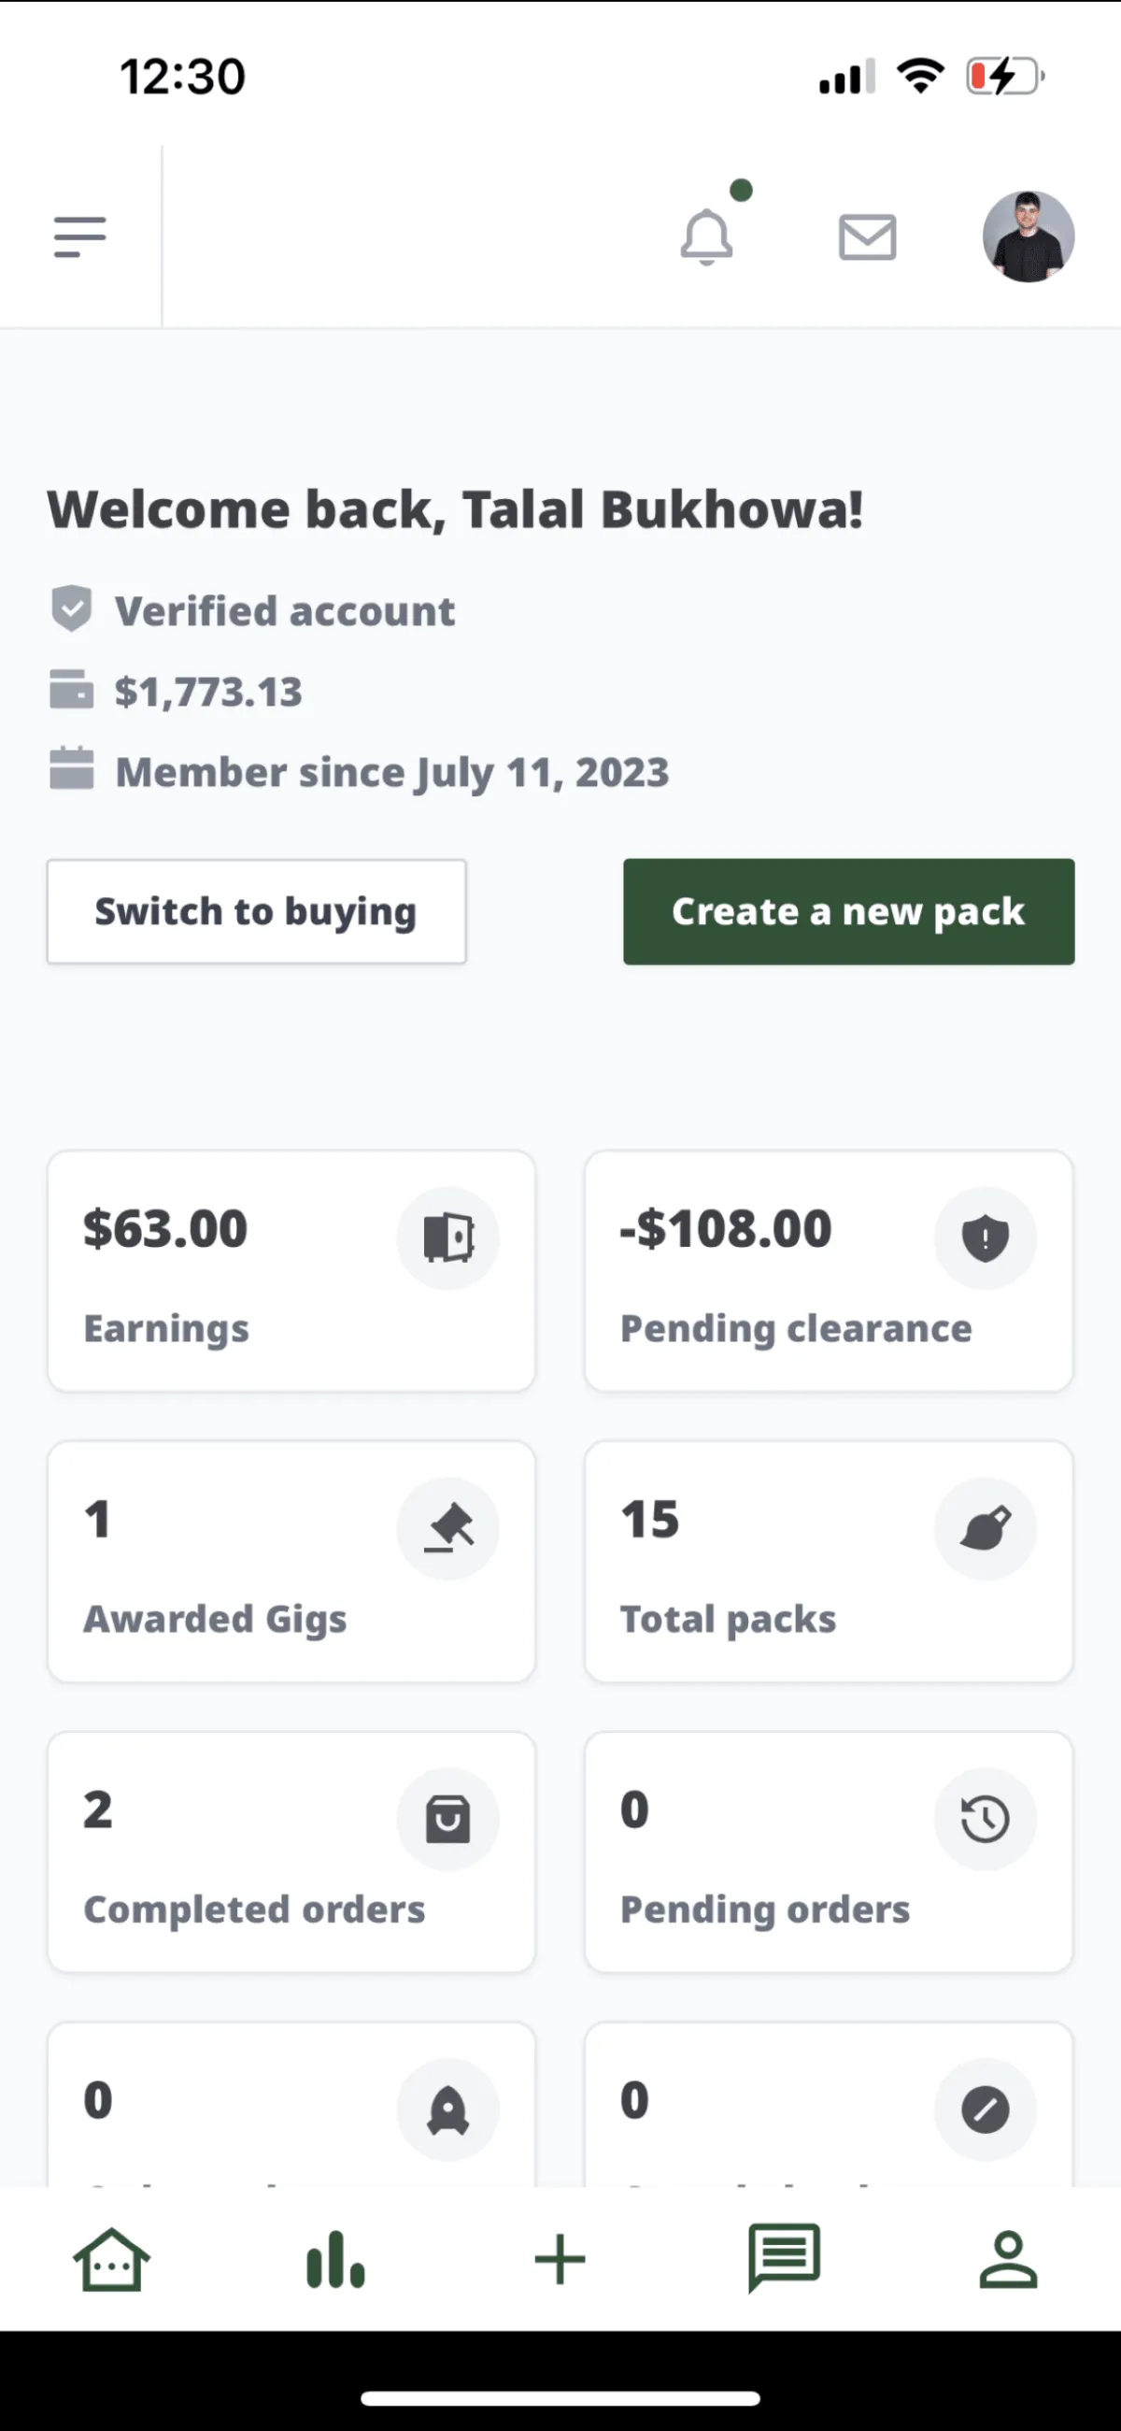
Task: Open the envelope messages icon
Action: (867, 236)
